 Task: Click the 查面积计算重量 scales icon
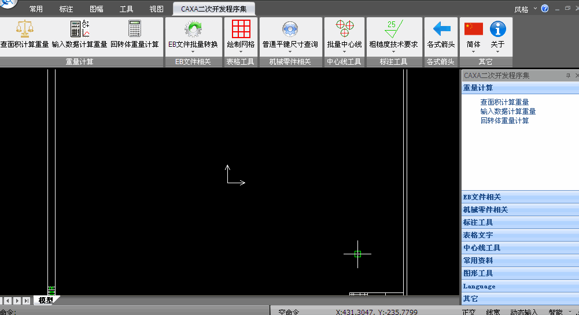(24, 29)
